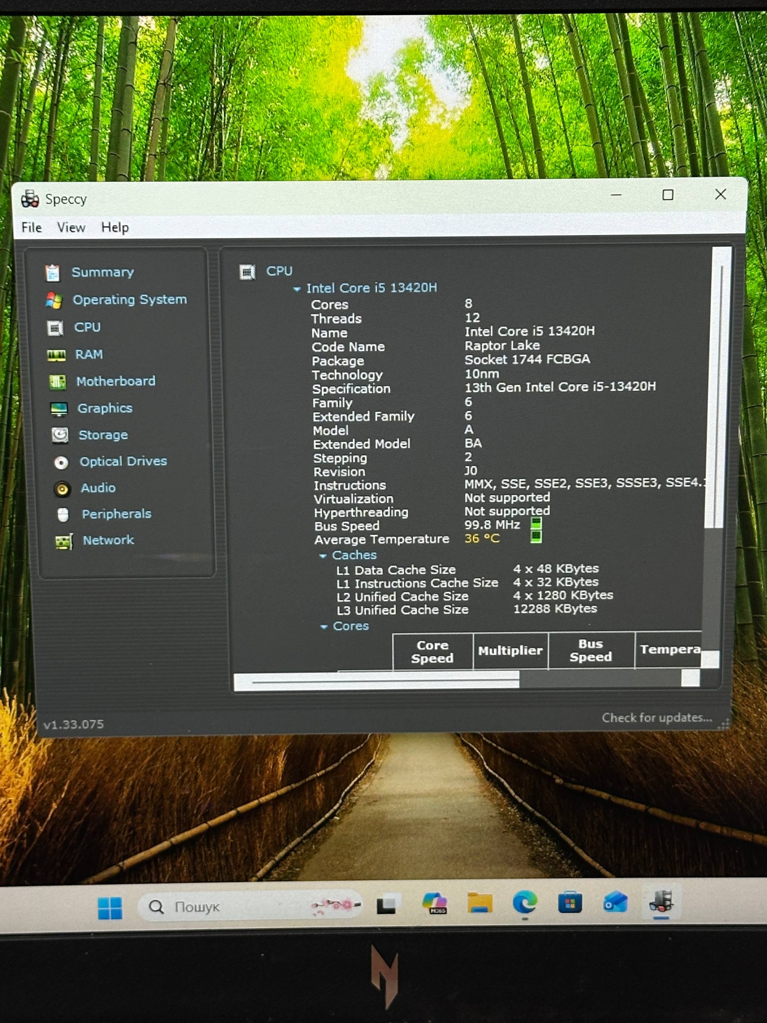Click the Graphics monitor icon
The height and width of the screenshot is (1023, 767).
[59, 409]
